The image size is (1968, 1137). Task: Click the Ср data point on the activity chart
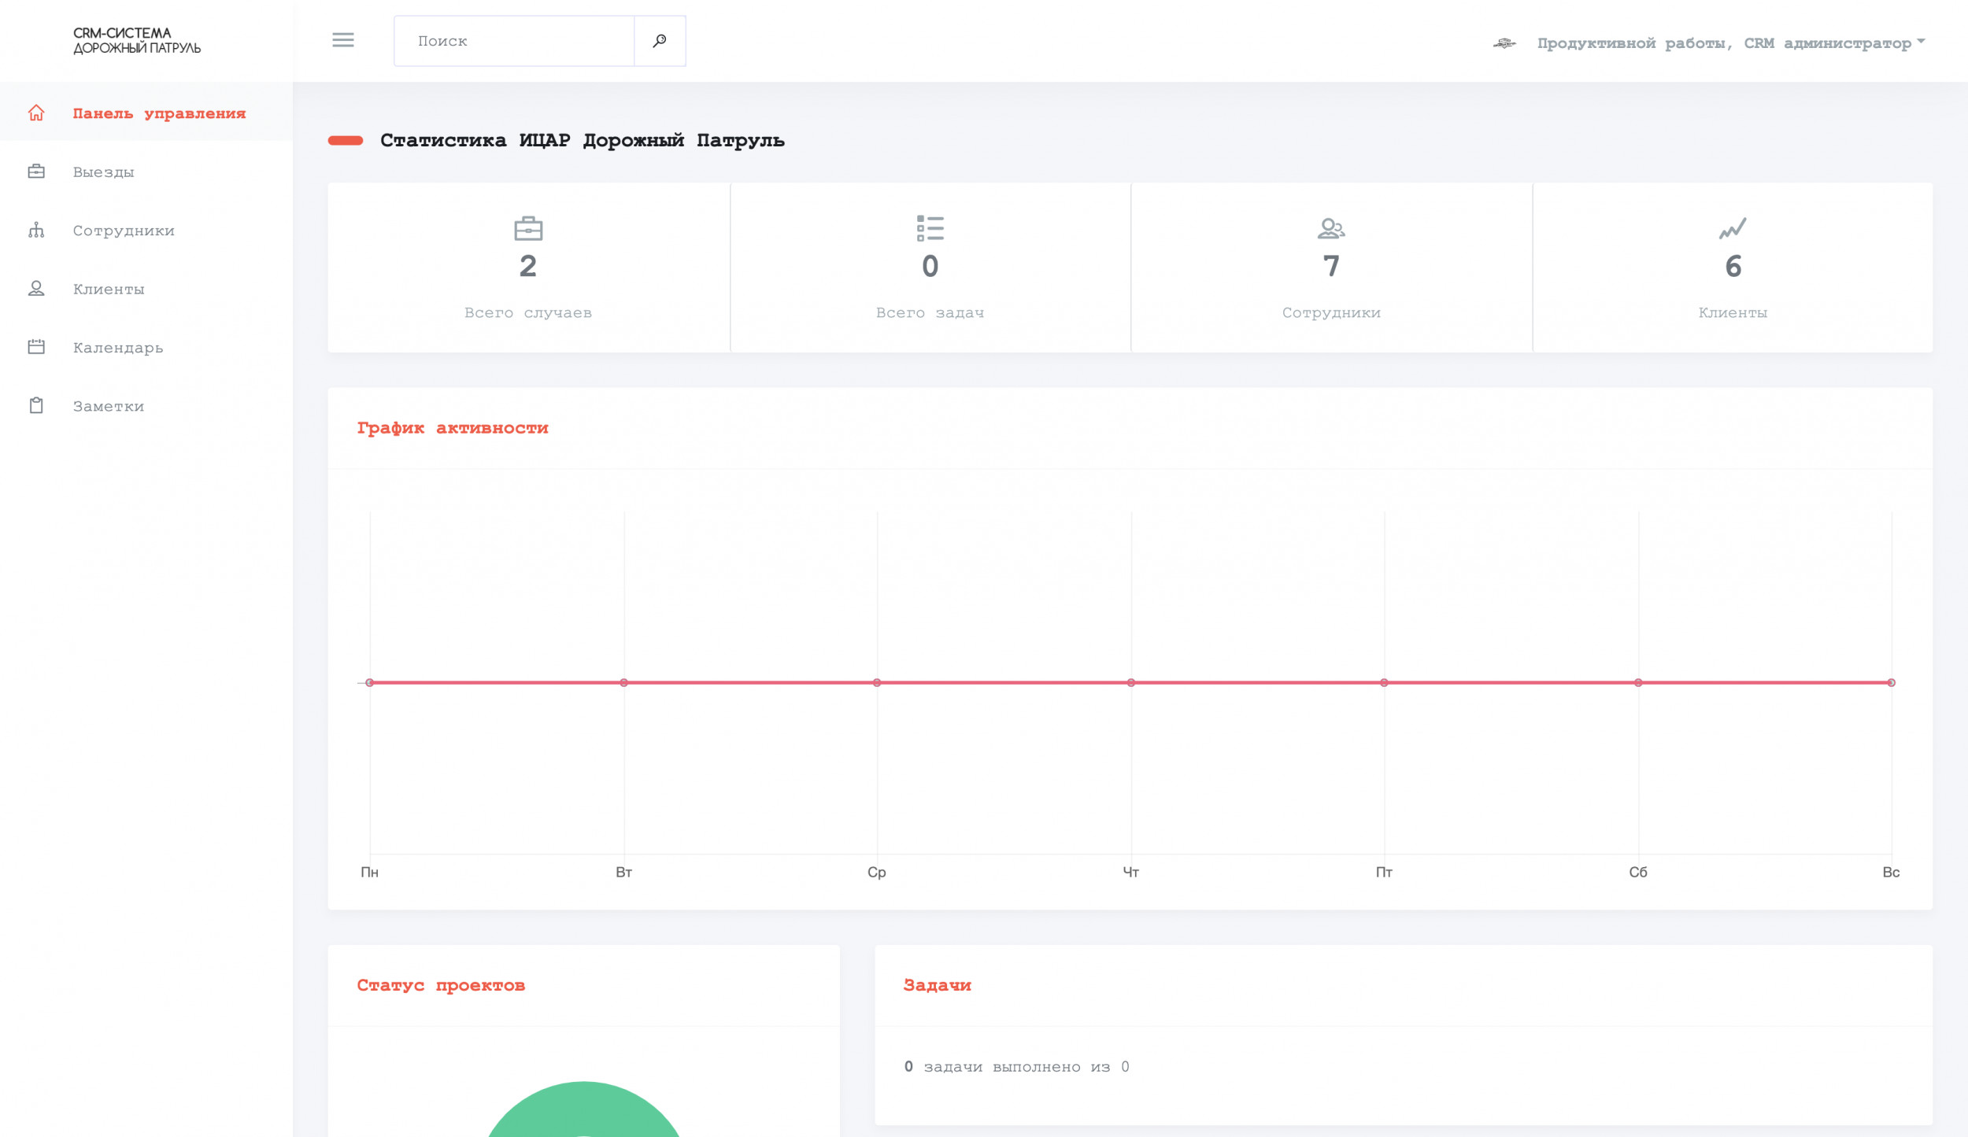[877, 682]
